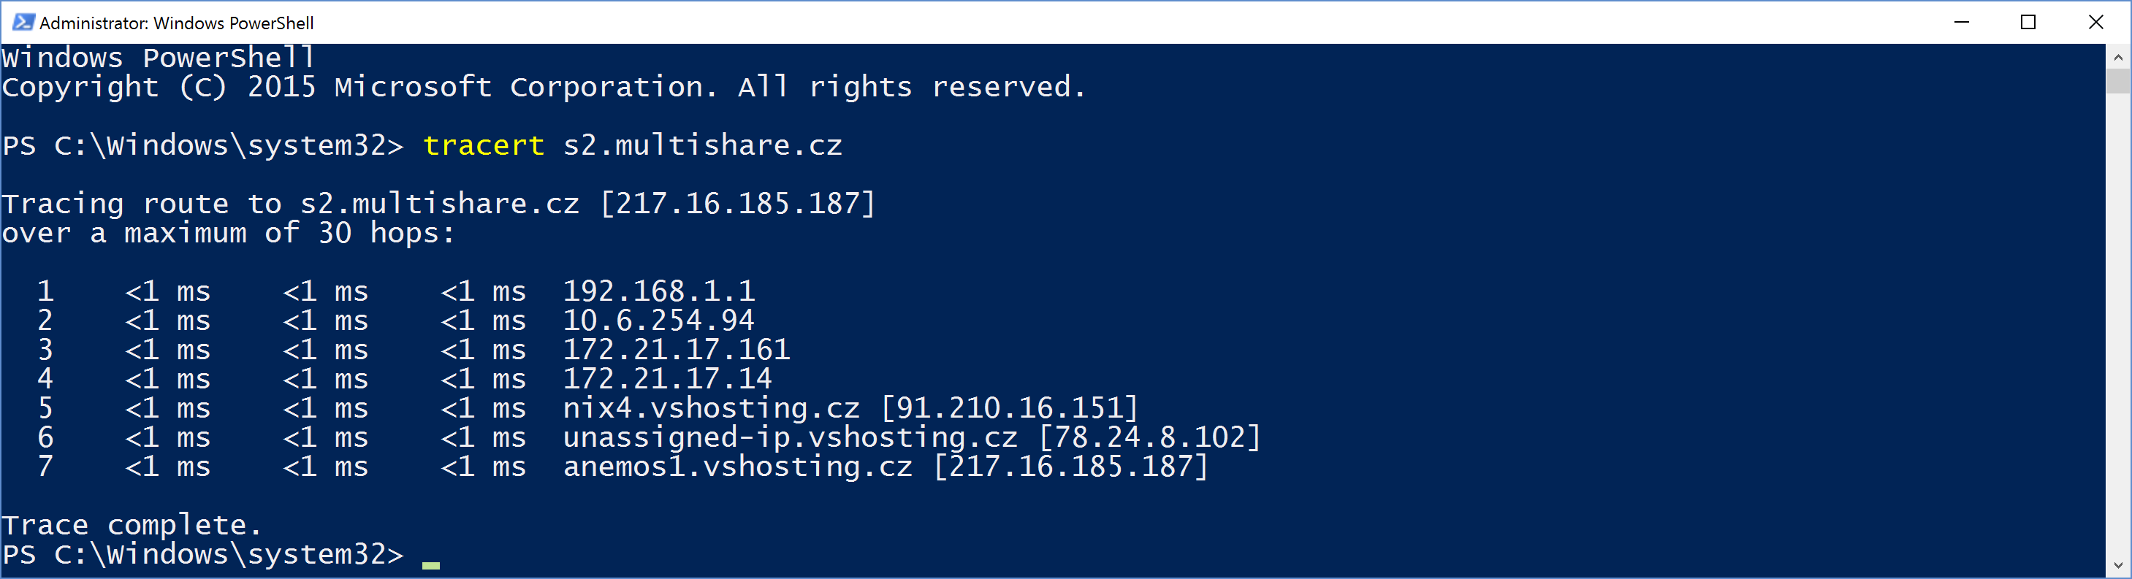Image resolution: width=2132 pixels, height=579 pixels.
Task: Click the yellow tracert command word
Action: [x=484, y=145]
